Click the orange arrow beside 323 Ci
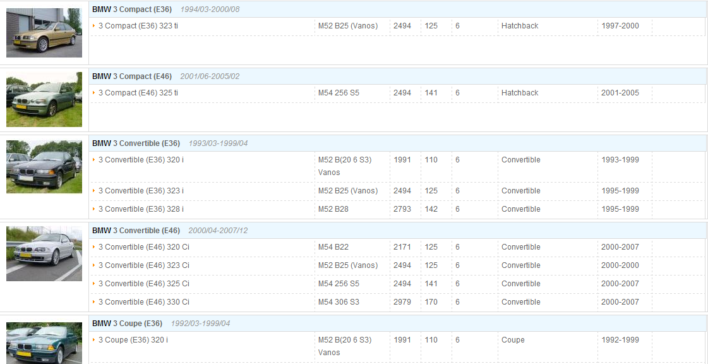 [x=94, y=265]
